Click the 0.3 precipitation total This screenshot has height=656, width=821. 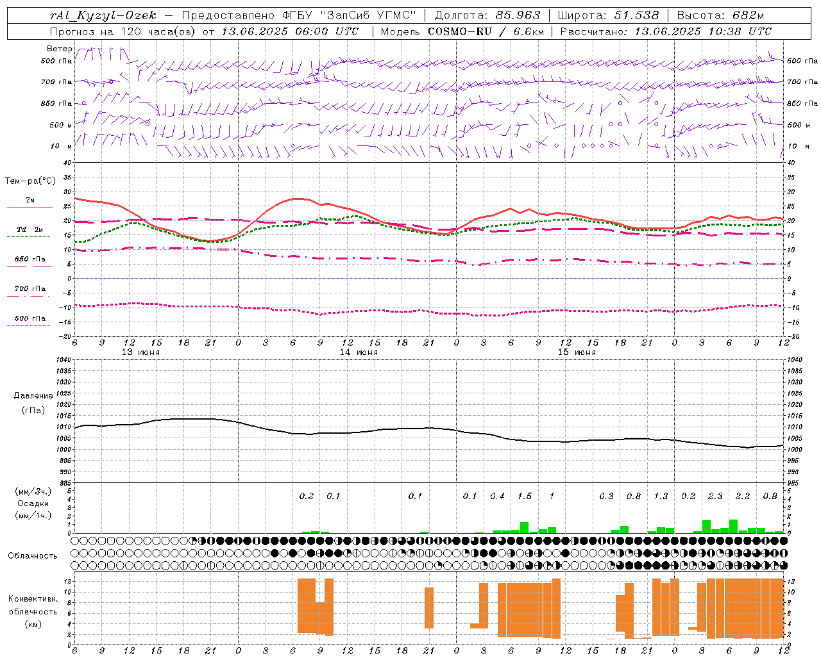606,496
